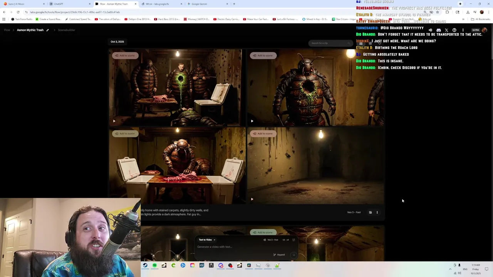
Task: Click the browser back arrow
Action: [x=4, y=12]
